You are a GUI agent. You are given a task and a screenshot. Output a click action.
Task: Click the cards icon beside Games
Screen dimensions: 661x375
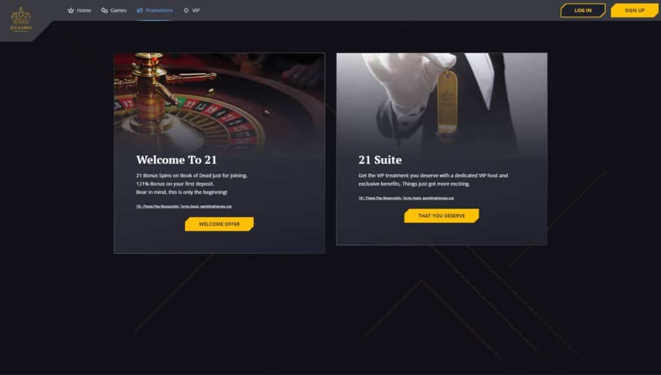coord(104,10)
